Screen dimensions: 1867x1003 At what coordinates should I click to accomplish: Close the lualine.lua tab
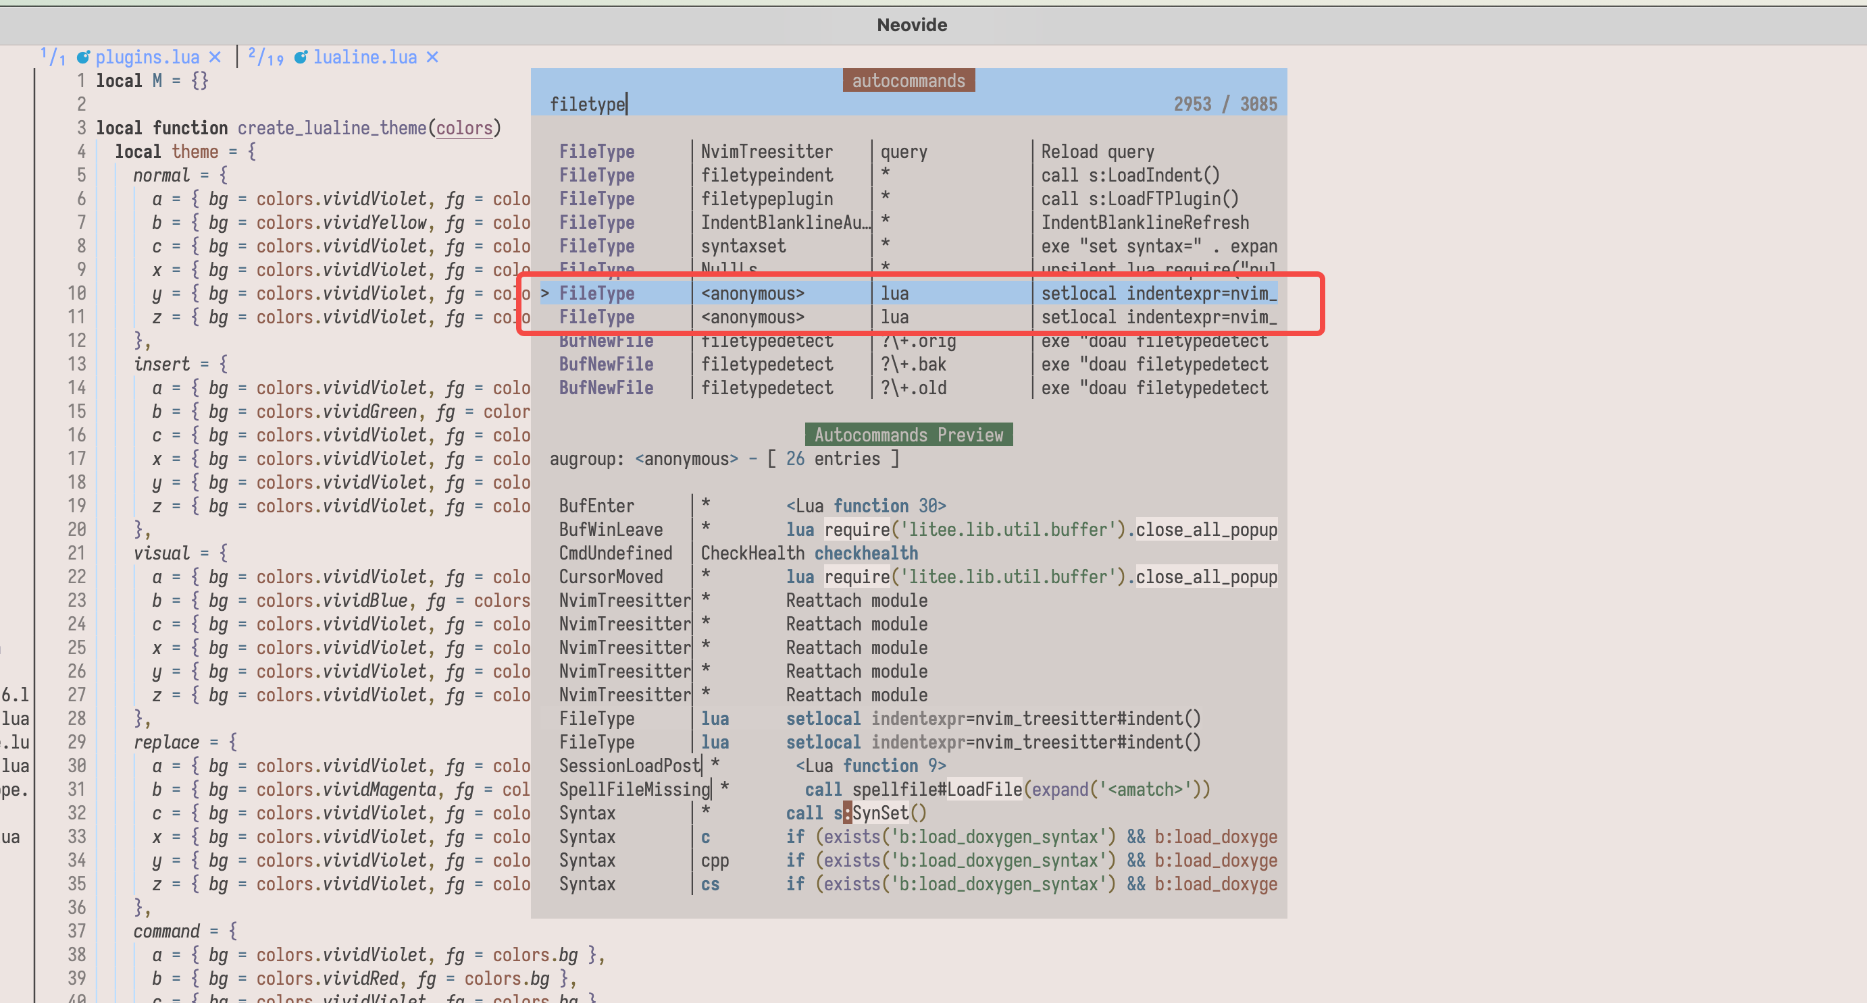(x=432, y=57)
